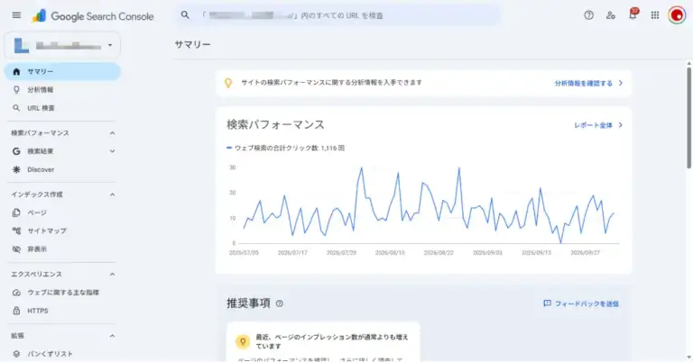Screen dimensions: 693x362
Task: Click the Google Search Console logo
Action: pyautogui.click(x=93, y=16)
